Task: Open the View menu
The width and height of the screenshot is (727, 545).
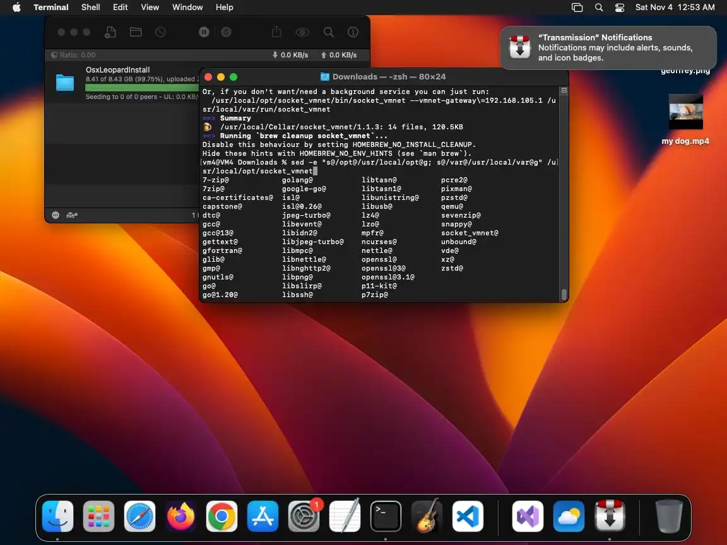Action: click(x=150, y=8)
